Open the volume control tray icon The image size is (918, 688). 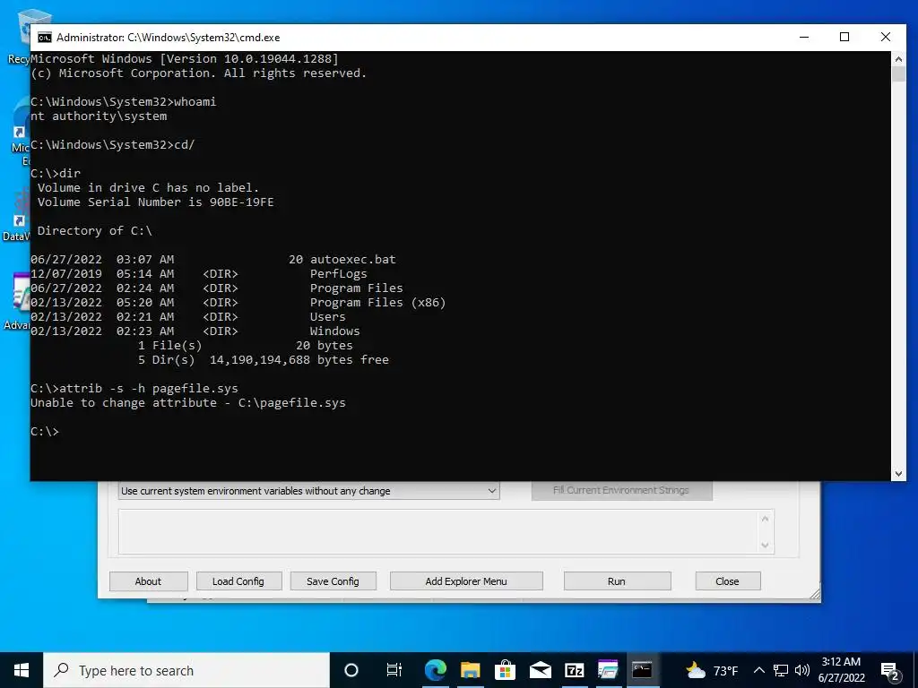[x=802, y=670]
